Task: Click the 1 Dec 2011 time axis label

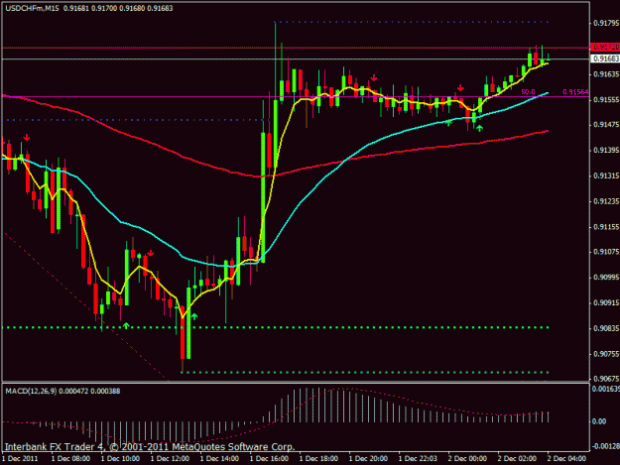Action: click(20, 459)
